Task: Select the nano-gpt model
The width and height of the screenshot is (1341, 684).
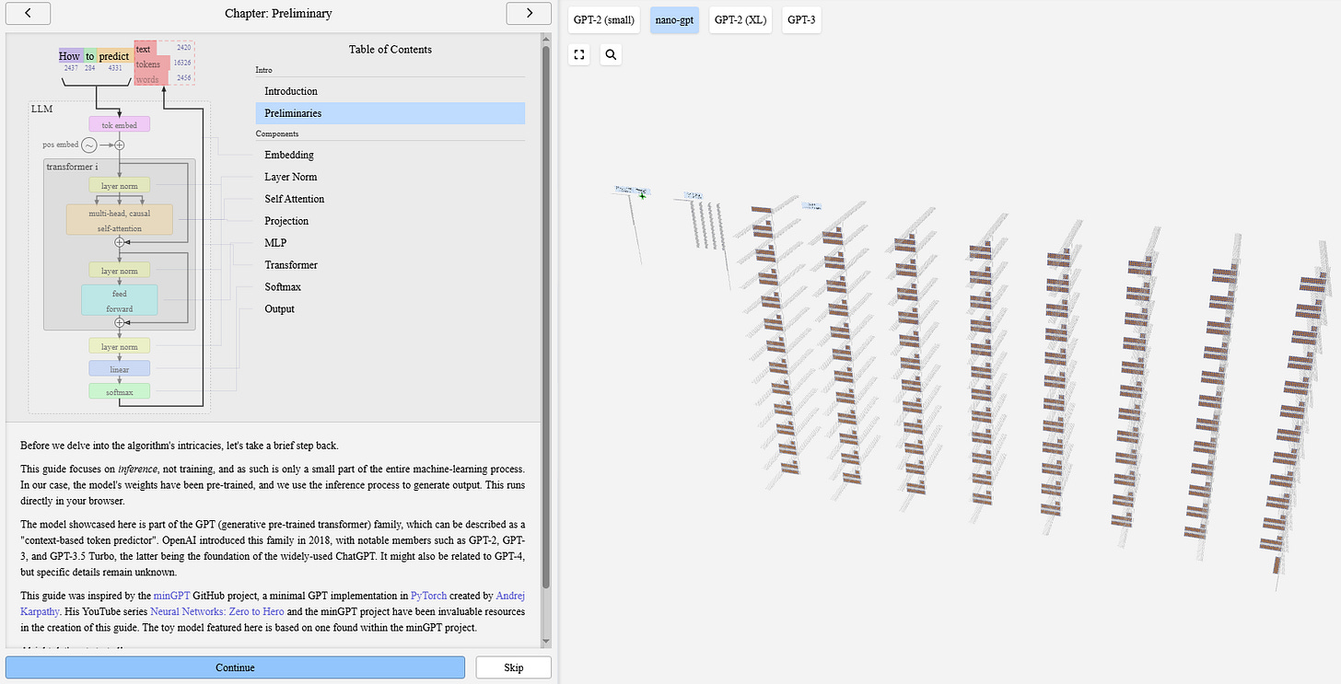Action: 675,19
